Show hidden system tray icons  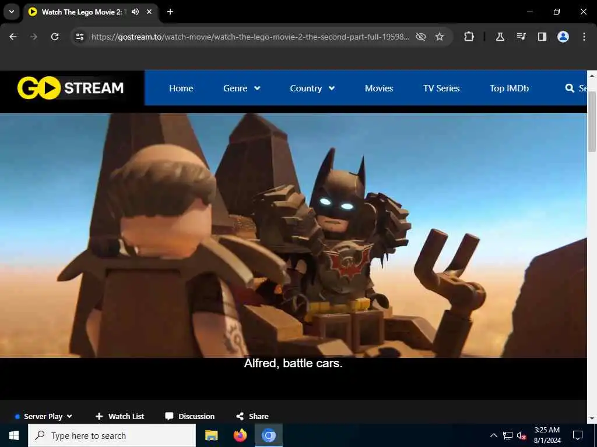tap(493, 435)
